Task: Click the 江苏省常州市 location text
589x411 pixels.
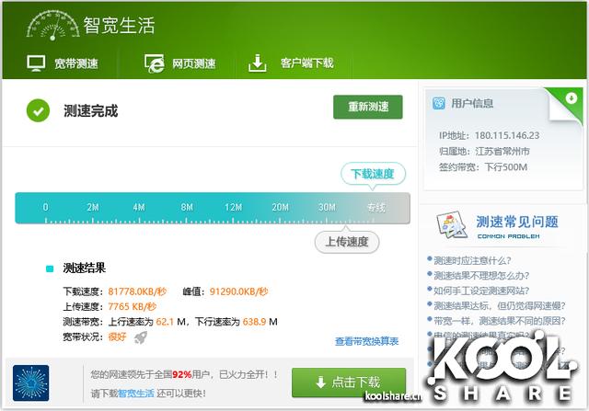Action: 502,152
